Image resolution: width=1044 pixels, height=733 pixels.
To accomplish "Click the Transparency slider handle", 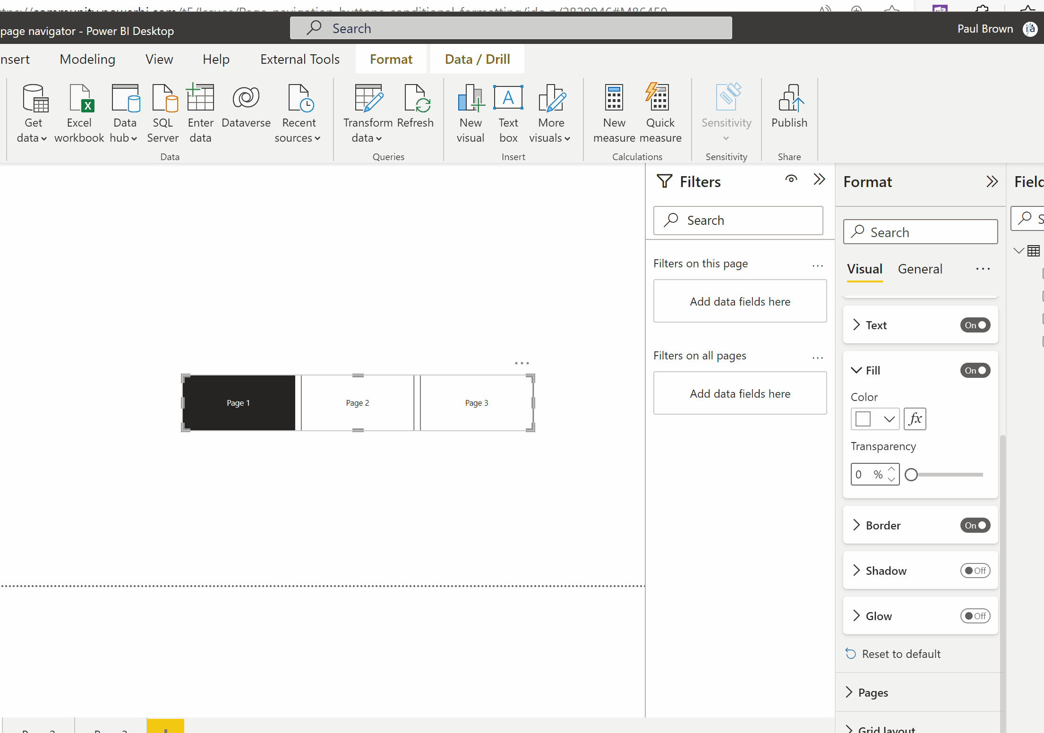I will tap(911, 475).
